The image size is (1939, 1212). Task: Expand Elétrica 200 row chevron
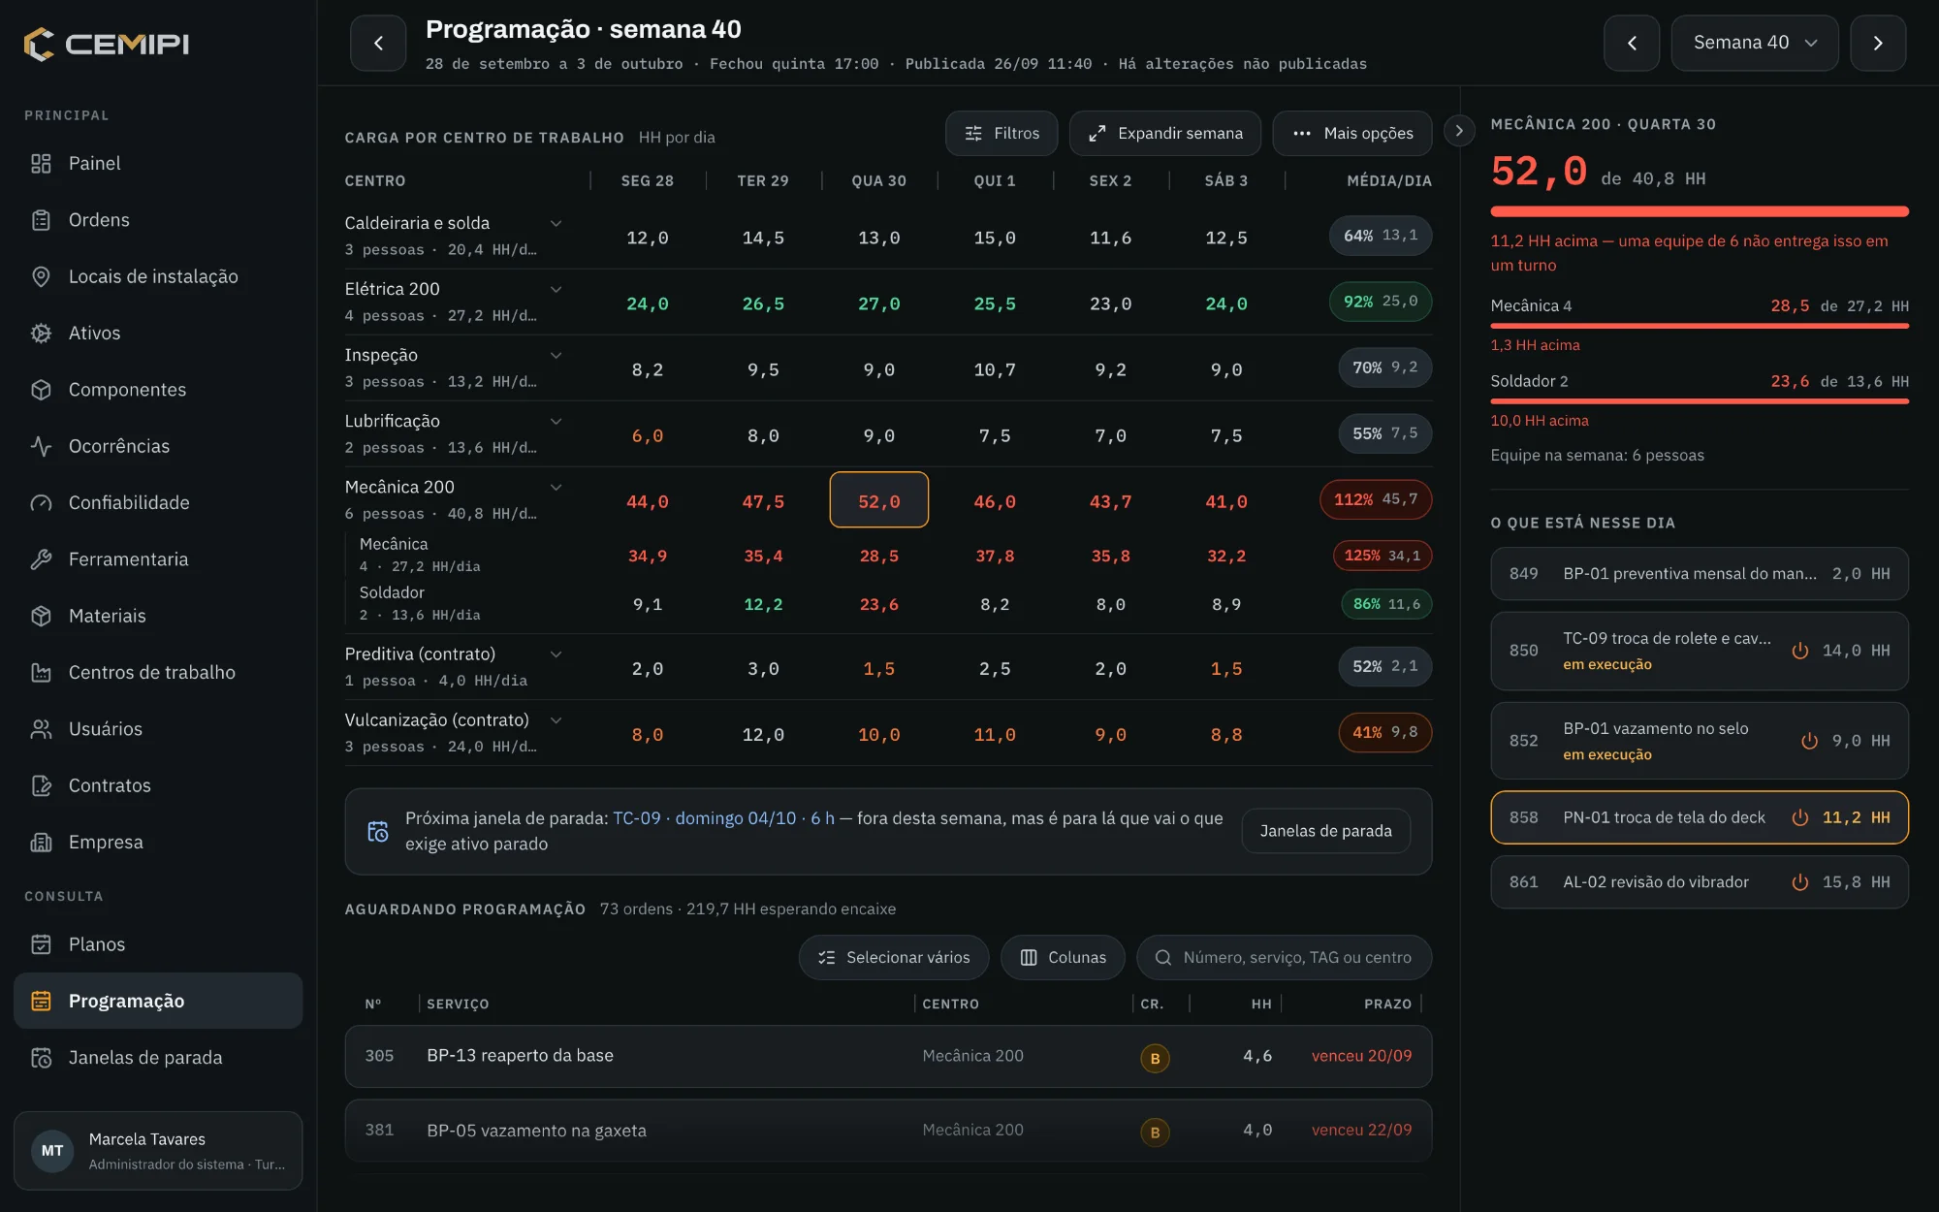pos(556,289)
